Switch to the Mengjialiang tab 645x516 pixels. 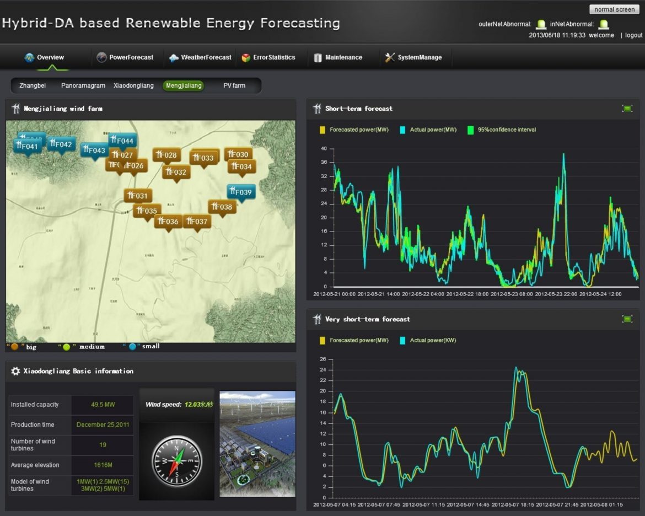click(x=183, y=85)
